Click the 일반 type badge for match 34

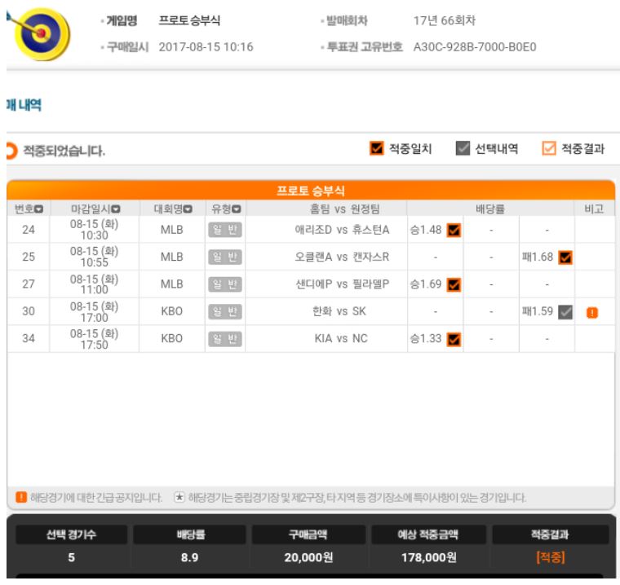click(225, 339)
